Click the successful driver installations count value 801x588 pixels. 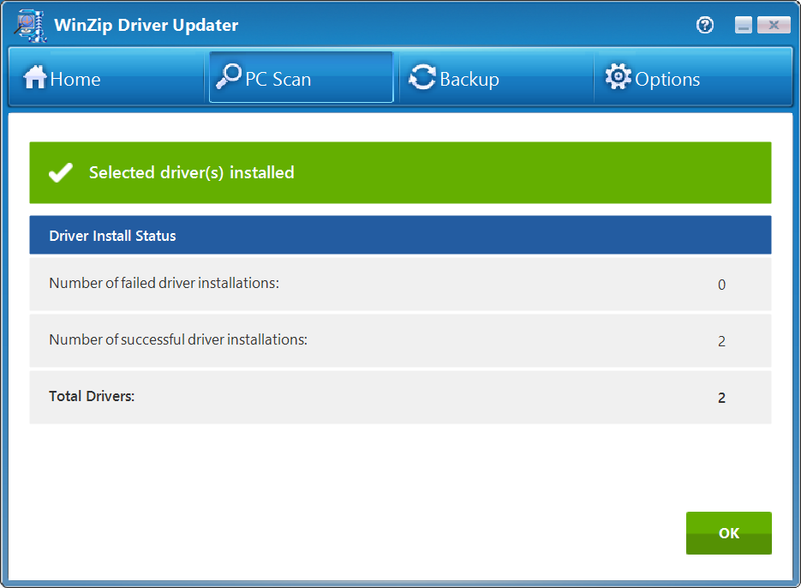tap(721, 341)
